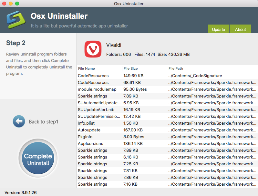258x196 pixels.
Task: Click the File Path column header
Action: [x=176, y=69]
